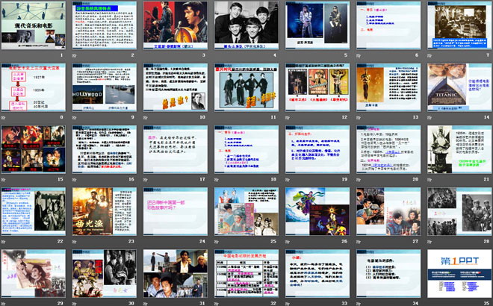The width and height of the screenshot is (493, 306).
Task: Select slide 3 showing singer in red
Action: click(176, 26)
